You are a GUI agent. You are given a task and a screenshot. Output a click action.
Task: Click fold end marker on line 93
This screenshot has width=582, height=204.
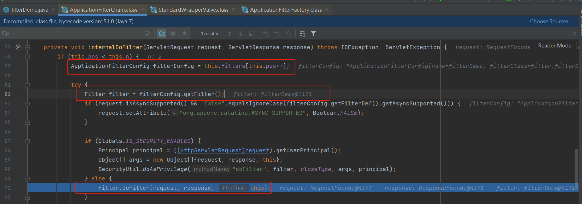28,197
